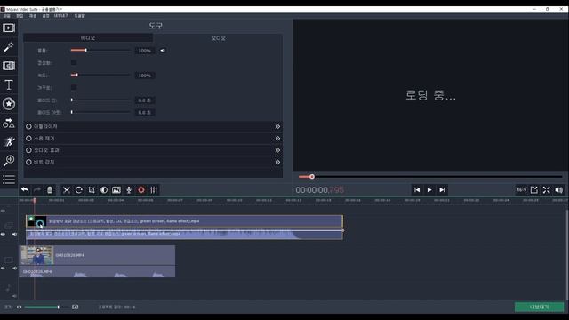Click the 속도 speed slider

point(100,75)
